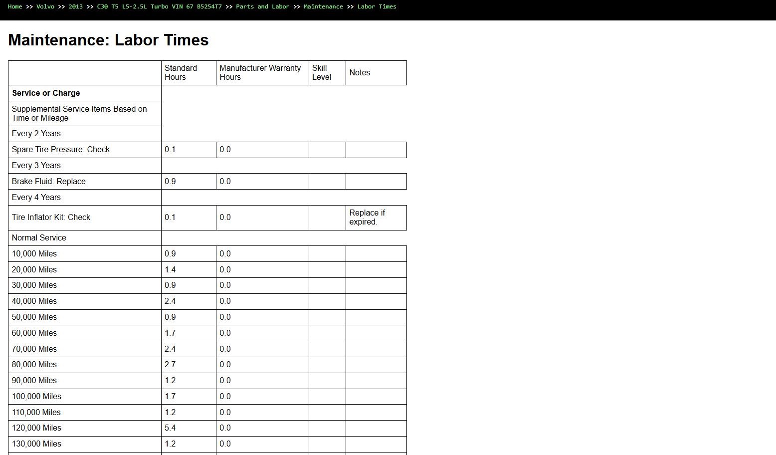Click warranty hours value for 90,000 Miles

[x=262, y=381]
